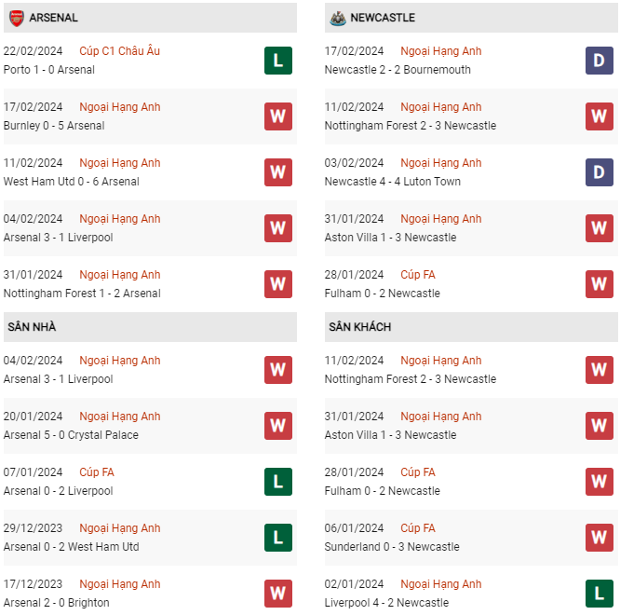Viewport: 620px width, 615px height.
Task: Click the Newcastle club crest icon
Action: [337, 18]
